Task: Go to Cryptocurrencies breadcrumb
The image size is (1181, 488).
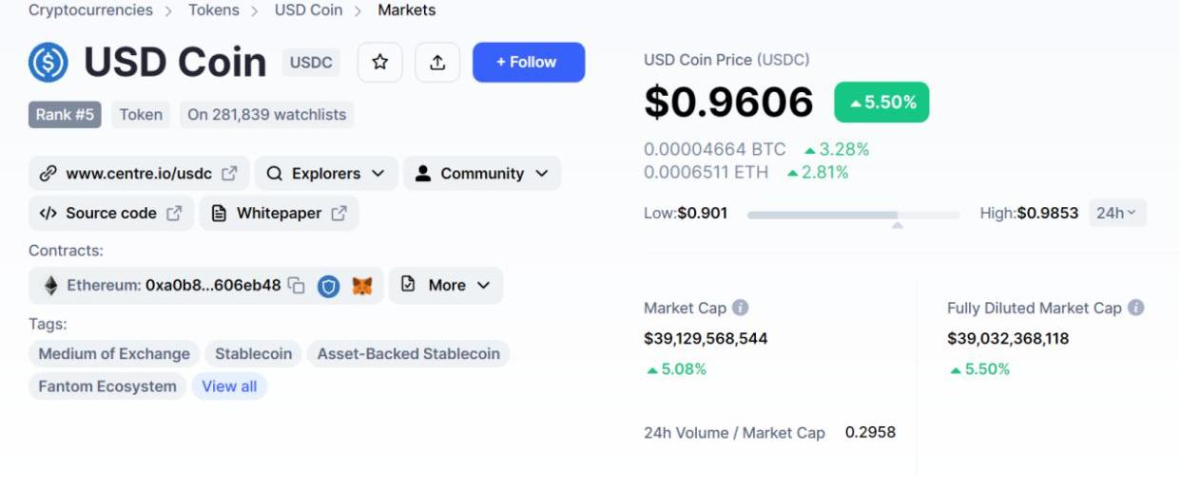Action: click(90, 10)
